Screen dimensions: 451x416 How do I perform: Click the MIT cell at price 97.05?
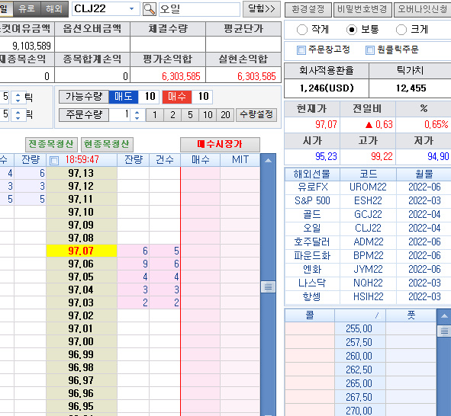(240, 277)
